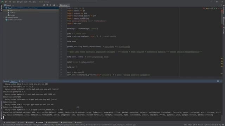This screenshot has height=126, width=225.
Task: Open Python Console tool window
Action: click(66, 122)
